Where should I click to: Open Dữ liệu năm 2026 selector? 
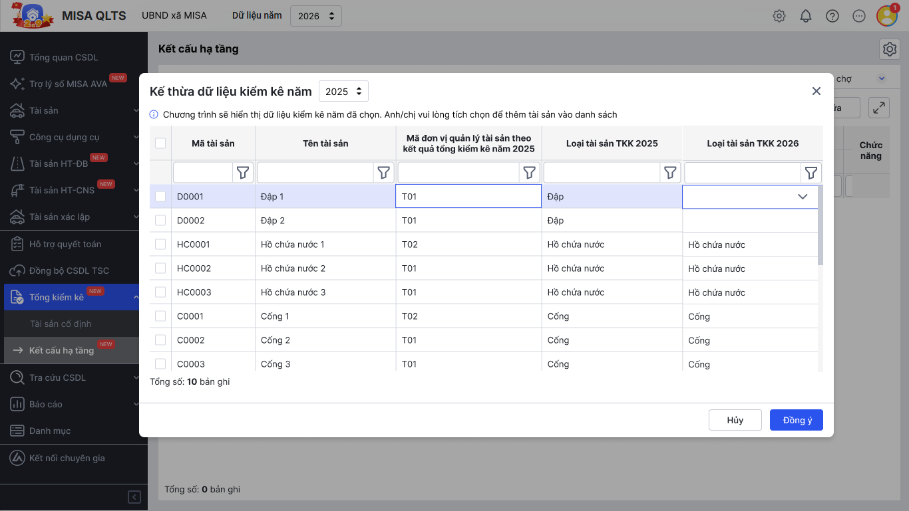click(315, 16)
